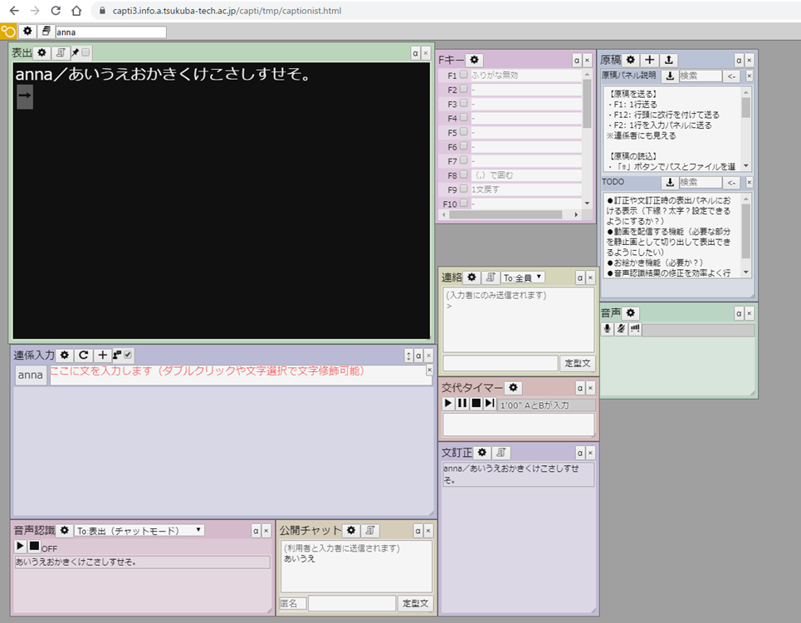
Task: Open the To:全員 dropdown in 連絡 panel
Action: [x=523, y=277]
